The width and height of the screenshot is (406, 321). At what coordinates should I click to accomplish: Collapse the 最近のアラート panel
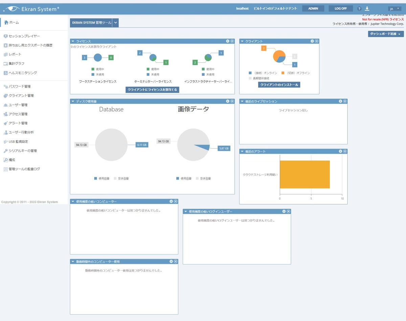[x=242, y=151]
